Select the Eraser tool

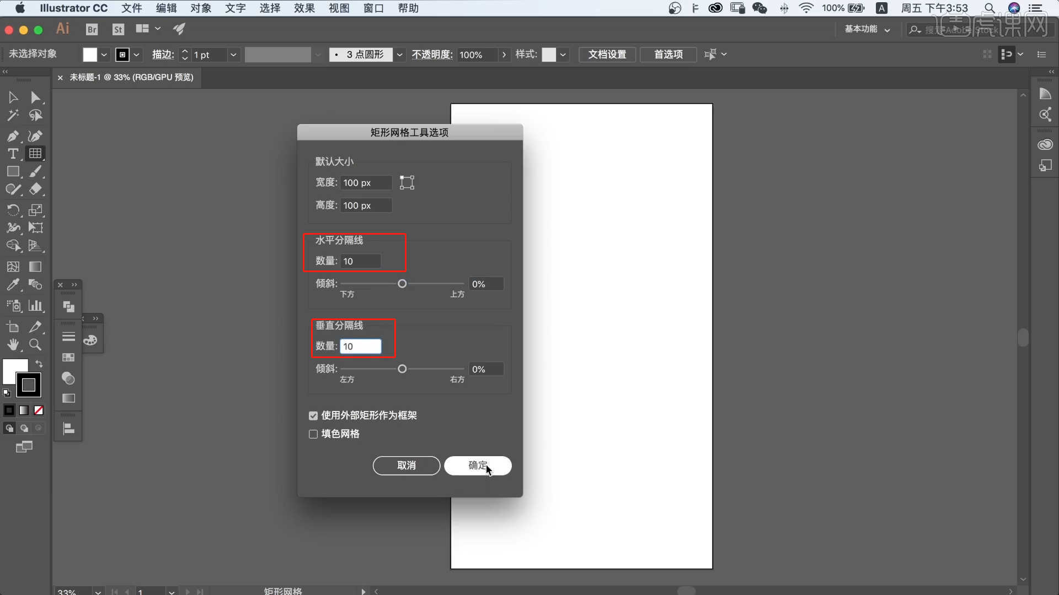point(35,189)
